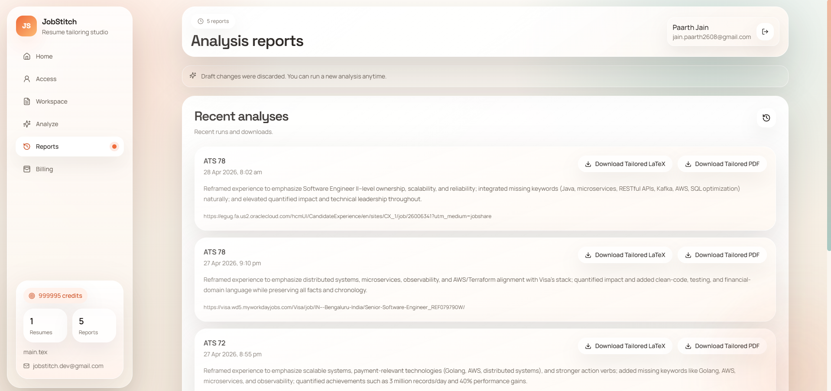Click the sparkle icon in the draft discarded notice

(x=193, y=76)
